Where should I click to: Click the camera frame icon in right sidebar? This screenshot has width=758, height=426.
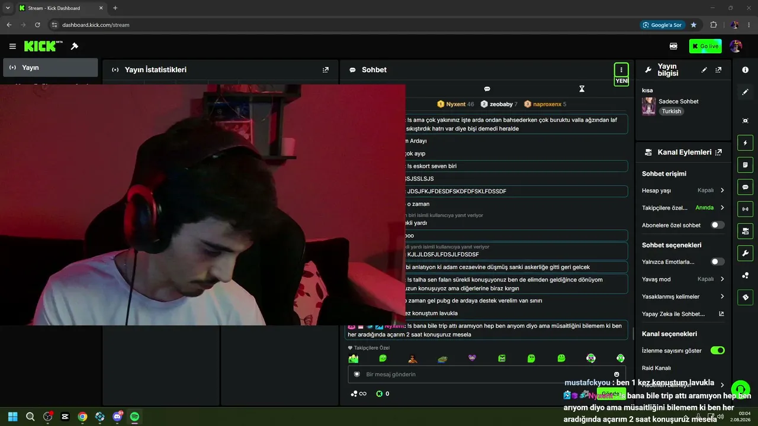745,121
